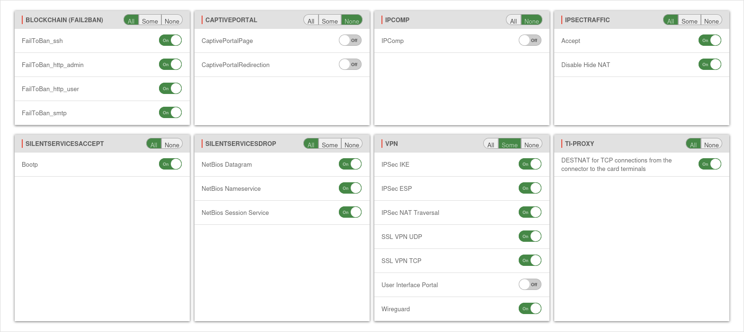Select None for Blockchain (Fail2Ban) group
744x332 pixels.
coord(172,21)
